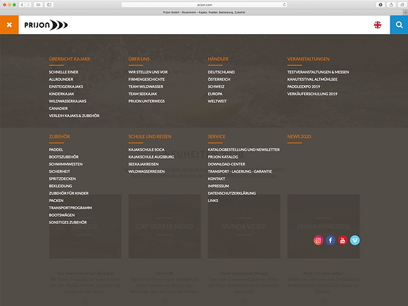
Task: Open the Händler section heading
Action: point(218,59)
